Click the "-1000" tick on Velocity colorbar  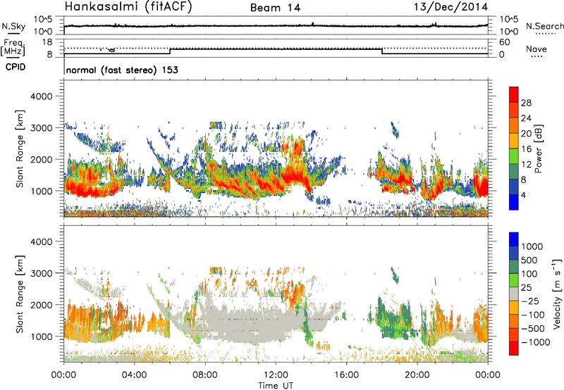[535, 342]
